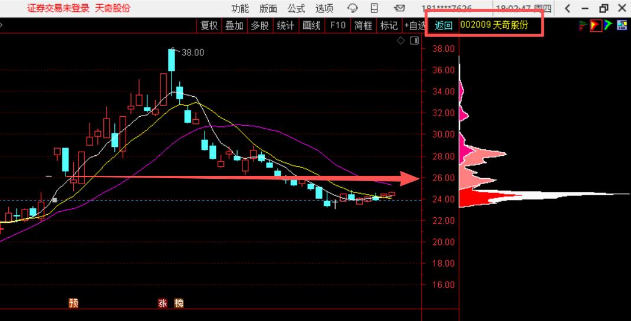Image resolution: width=631 pixels, height=321 pixels.
Task: Click the 26.00 price axis label
Action: pos(443,177)
